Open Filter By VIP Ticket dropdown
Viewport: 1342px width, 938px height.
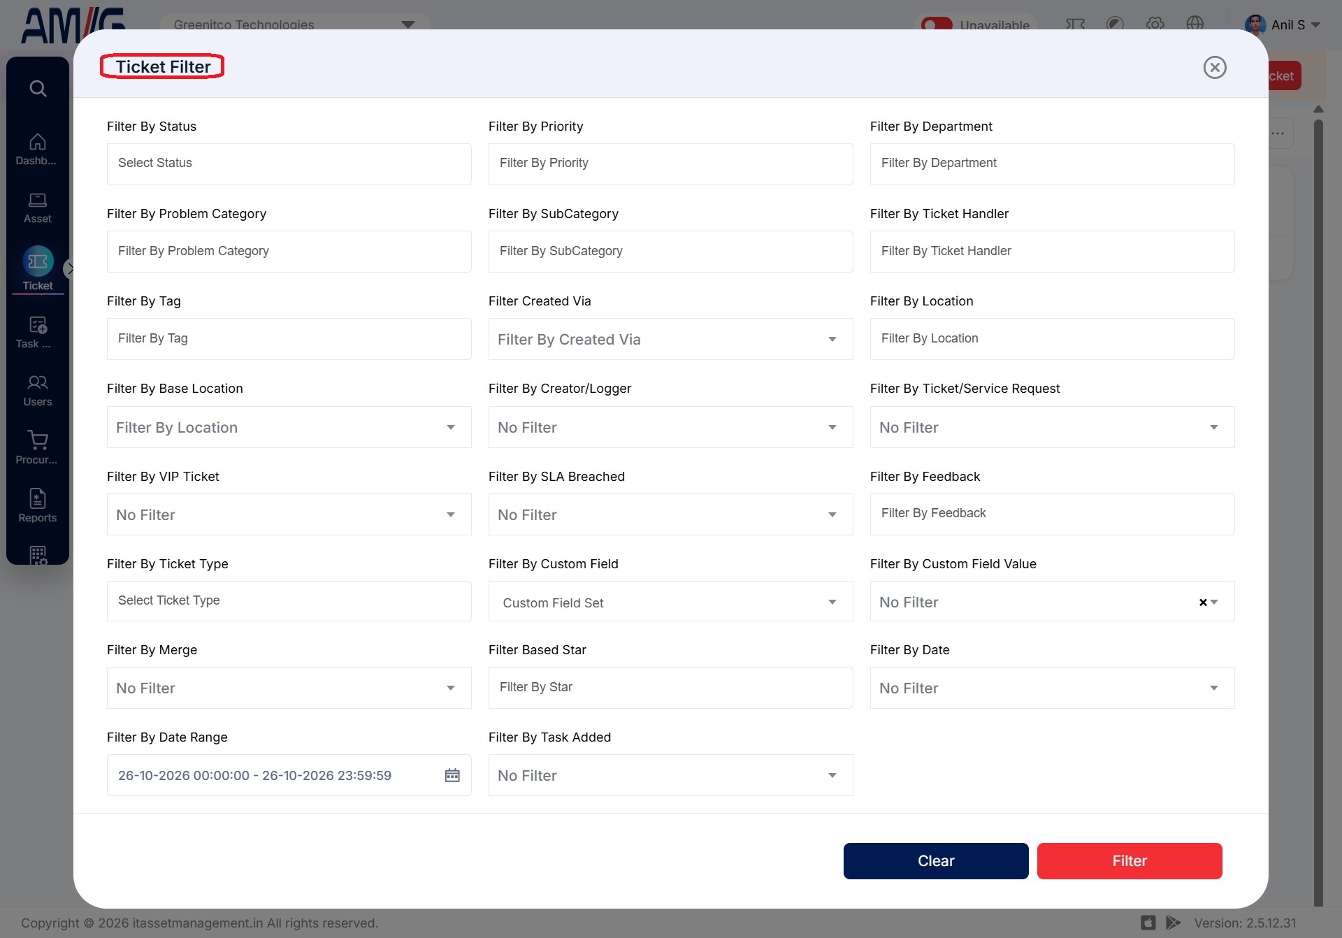(289, 514)
